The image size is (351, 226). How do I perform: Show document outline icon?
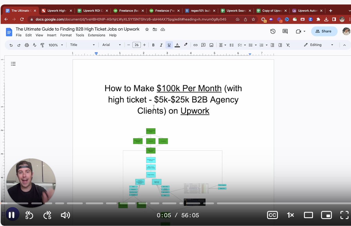click(13, 64)
